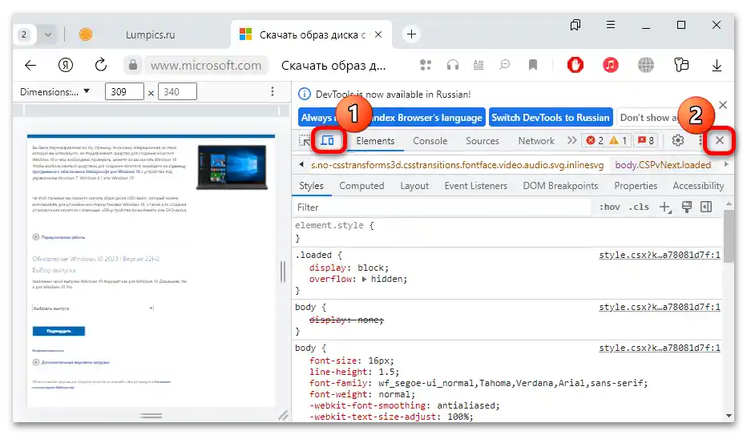This screenshot has height=435, width=747.
Task: Open tab list dropdown arrow
Action: coord(47,34)
